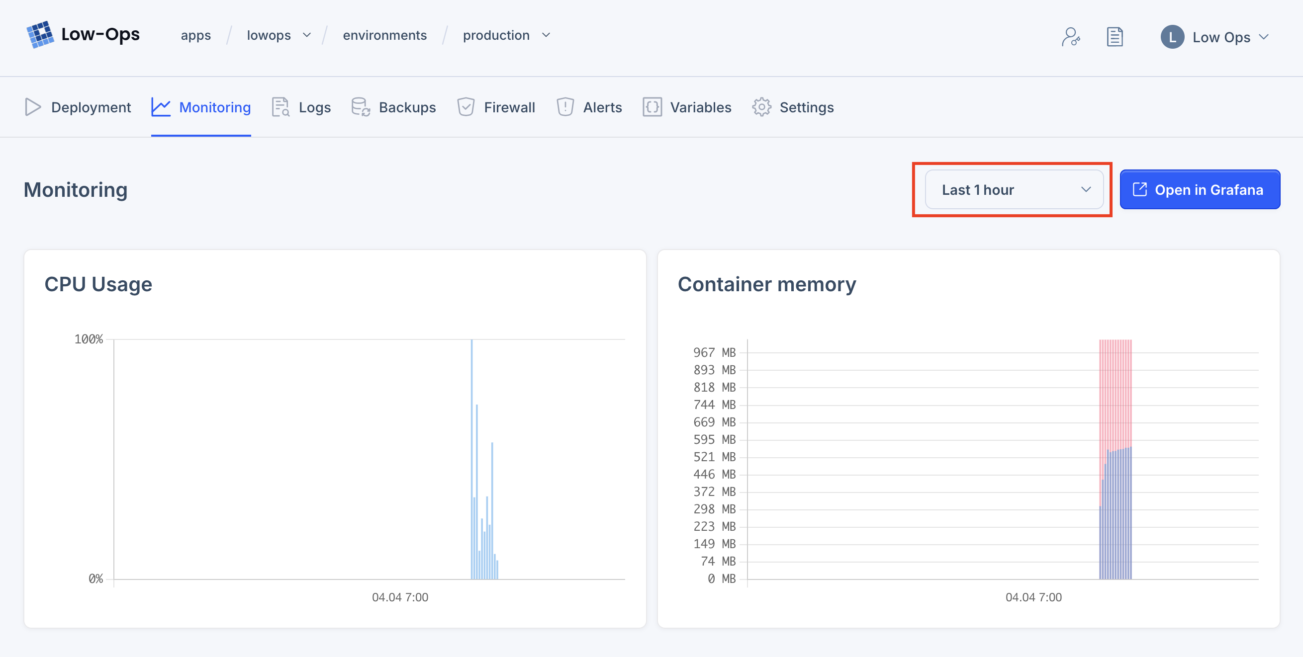Go to the environments breadcrumb link
The width and height of the screenshot is (1303, 657).
pos(384,35)
